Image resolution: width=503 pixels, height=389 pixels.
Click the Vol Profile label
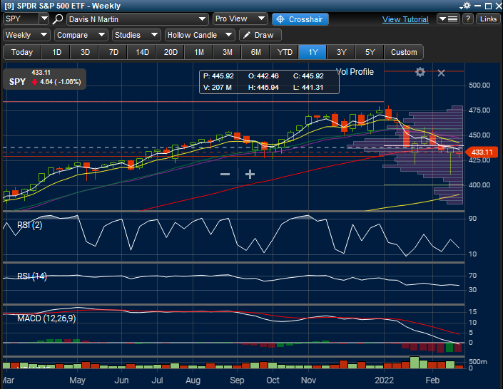(x=355, y=72)
